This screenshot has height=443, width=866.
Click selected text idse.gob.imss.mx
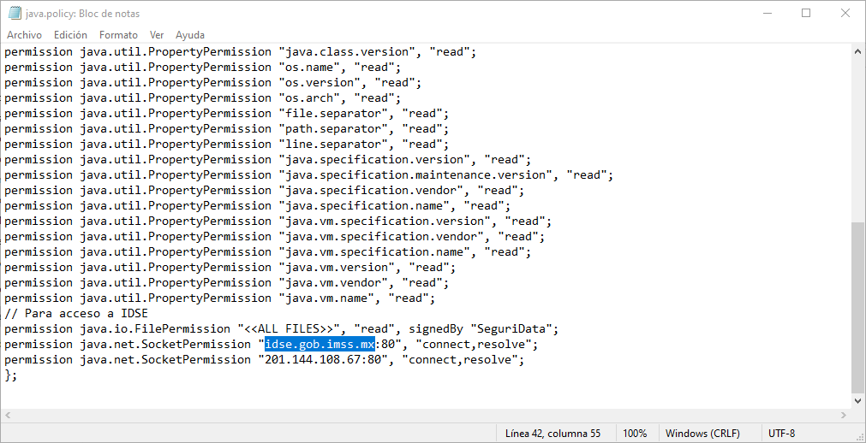click(x=320, y=345)
